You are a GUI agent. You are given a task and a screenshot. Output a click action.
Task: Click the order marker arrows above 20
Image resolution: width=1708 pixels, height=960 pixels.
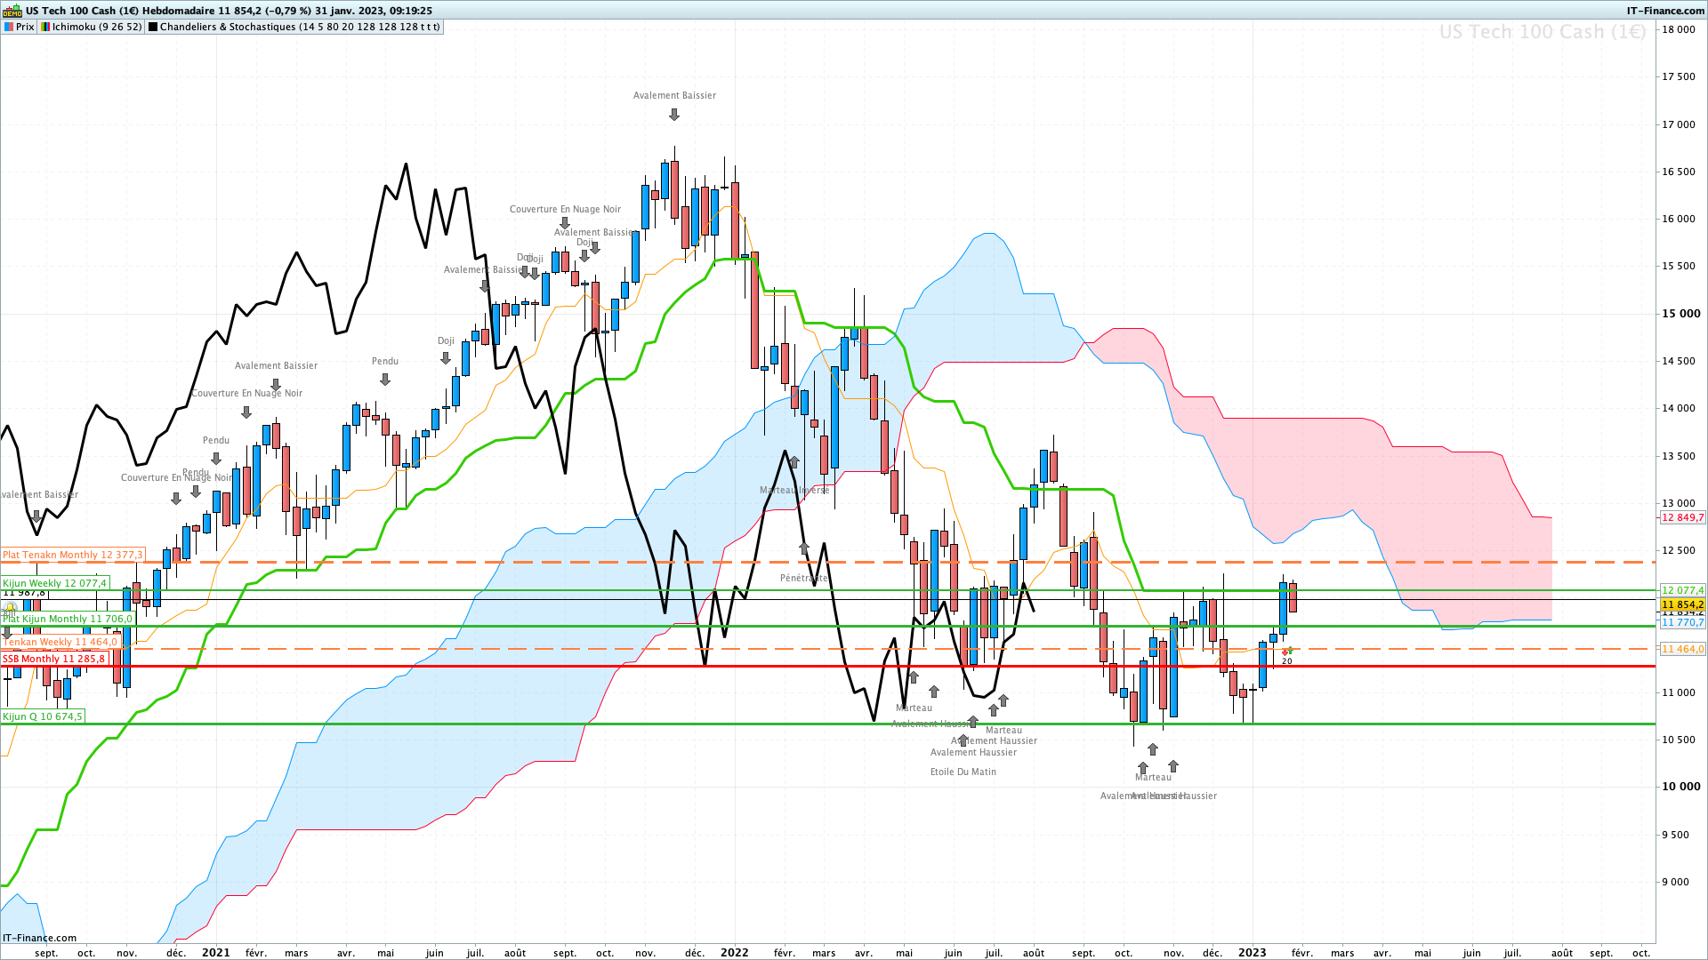[x=1286, y=652]
